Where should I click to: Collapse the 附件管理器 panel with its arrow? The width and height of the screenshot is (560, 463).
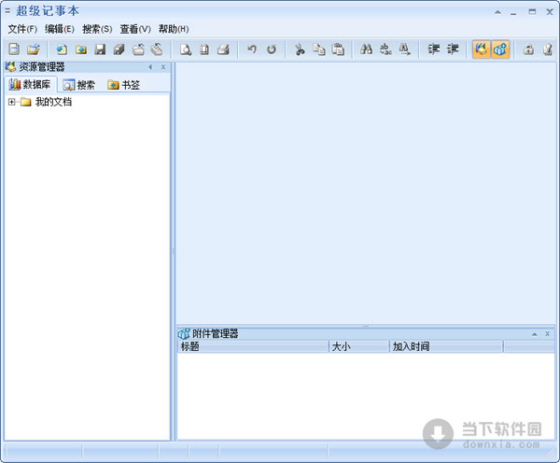pos(534,334)
